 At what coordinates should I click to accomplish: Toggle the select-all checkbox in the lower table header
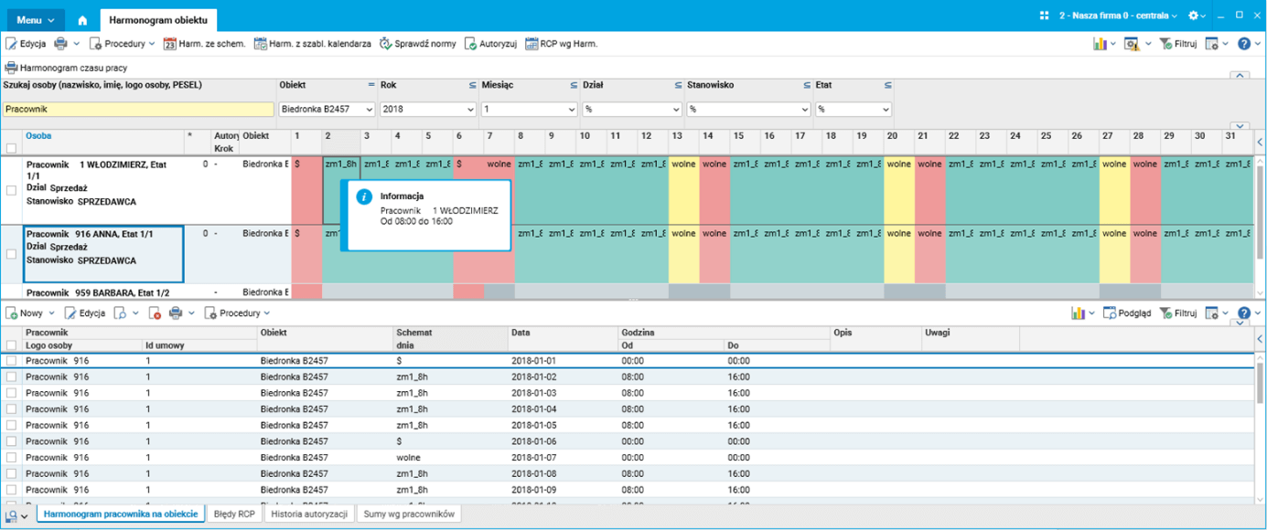[x=11, y=345]
